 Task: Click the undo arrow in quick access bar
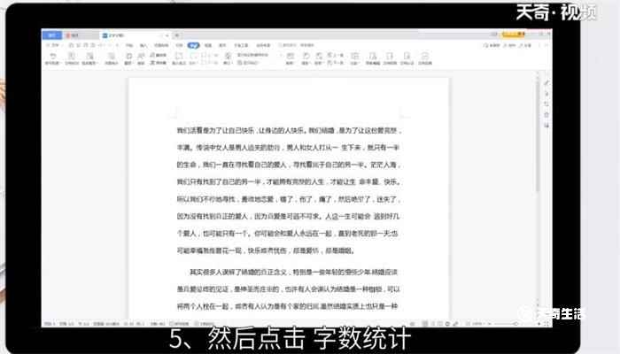tap(101, 45)
